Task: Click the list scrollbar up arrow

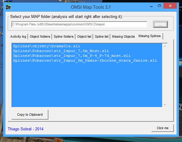Action: tap(165, 46)
